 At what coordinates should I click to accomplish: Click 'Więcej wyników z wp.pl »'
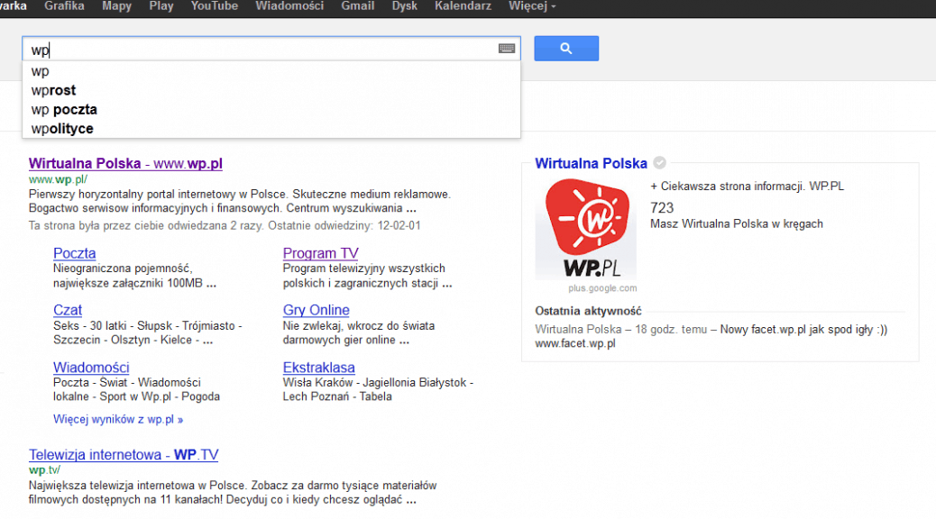[x=118, y=419]
